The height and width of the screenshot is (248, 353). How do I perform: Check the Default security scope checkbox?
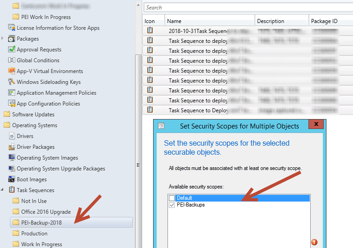172,198
